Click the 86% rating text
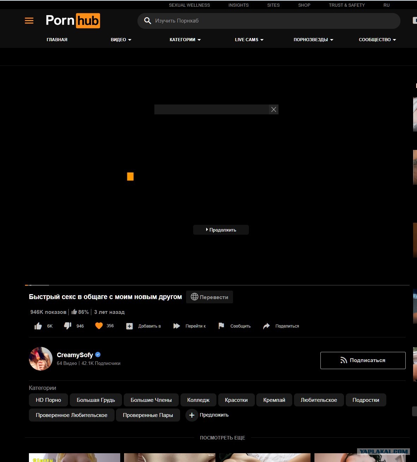 [x=84, y=312]
